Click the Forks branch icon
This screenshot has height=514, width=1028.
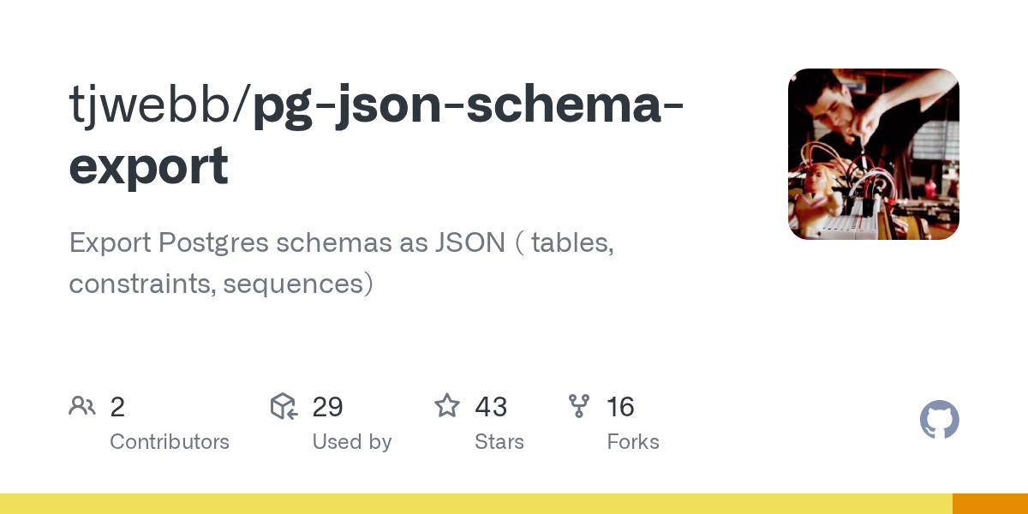(579, 406)
